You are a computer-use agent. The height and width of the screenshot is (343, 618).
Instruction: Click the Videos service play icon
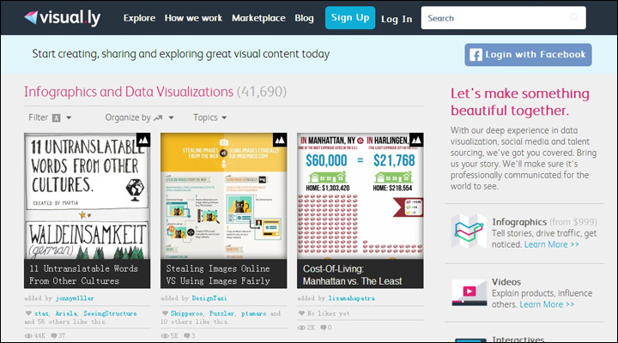[x=469, y=292]
